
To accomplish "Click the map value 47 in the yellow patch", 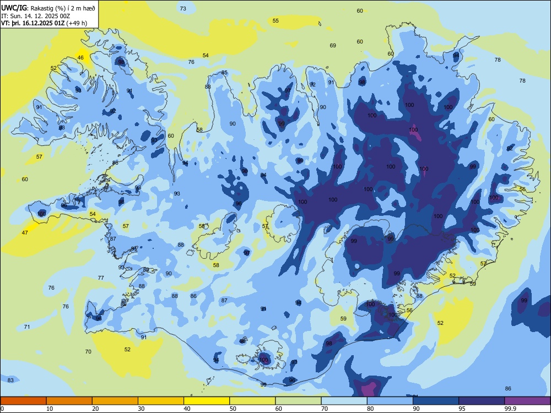I will (x=25, y=232).
